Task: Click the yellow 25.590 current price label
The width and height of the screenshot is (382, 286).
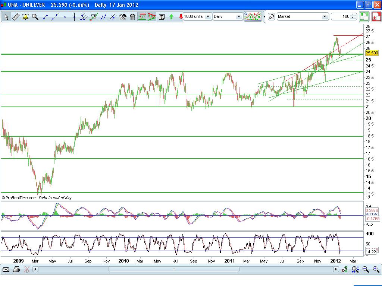Action: [372, 53]
